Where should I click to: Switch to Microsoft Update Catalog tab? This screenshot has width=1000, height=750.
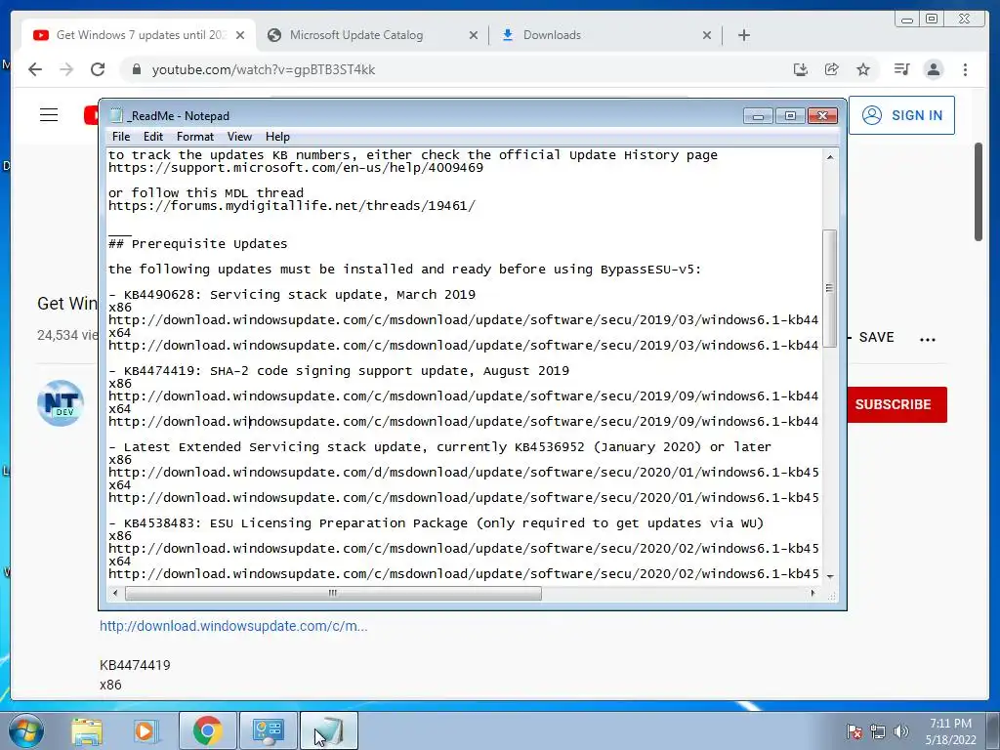[373, 35]
